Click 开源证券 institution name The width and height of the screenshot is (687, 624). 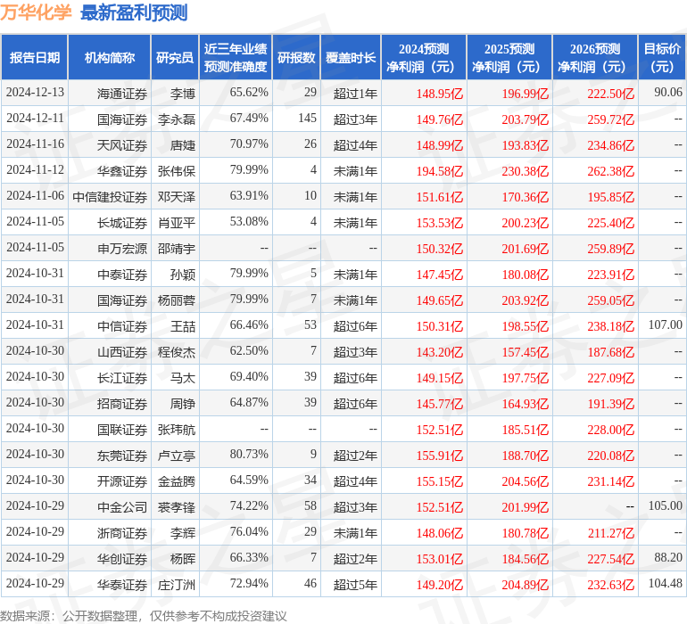[x=122, y=480]
